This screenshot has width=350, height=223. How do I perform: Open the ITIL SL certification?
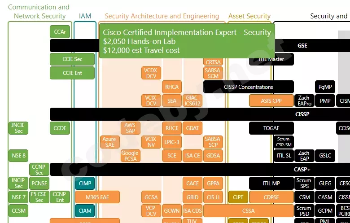[284, 156]
